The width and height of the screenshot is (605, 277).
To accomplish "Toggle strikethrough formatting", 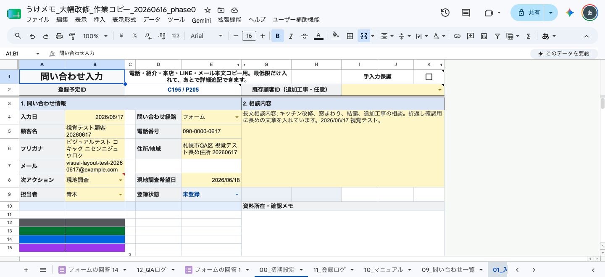I will [305, 36].
